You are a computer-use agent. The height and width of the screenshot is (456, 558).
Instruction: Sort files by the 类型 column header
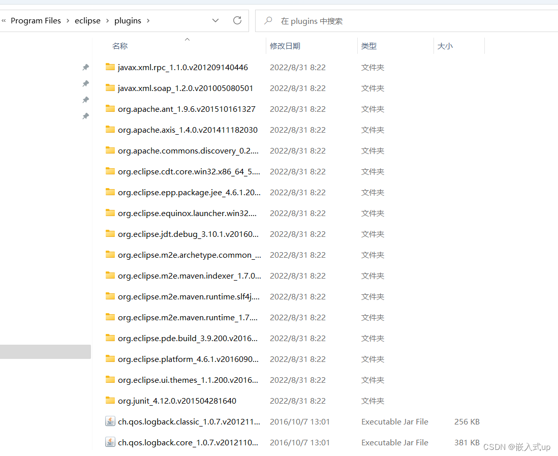[368, 46]
